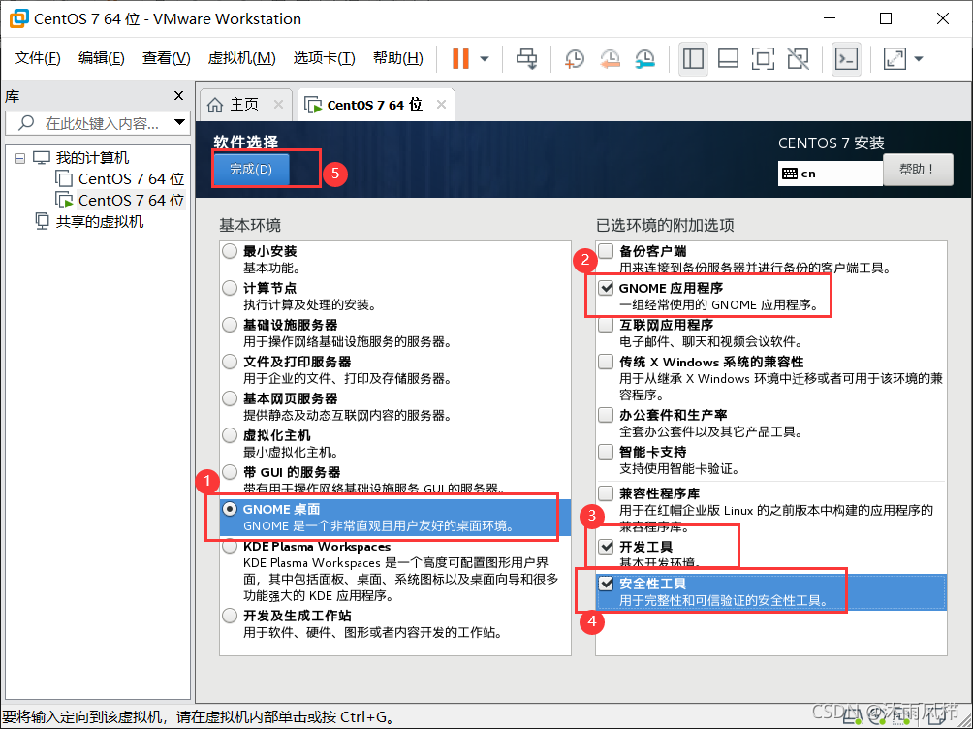The height and width of the screenshot is (729, 973).
Task: Open the stretch display dropdown arrow
Action: pos(919,59)
